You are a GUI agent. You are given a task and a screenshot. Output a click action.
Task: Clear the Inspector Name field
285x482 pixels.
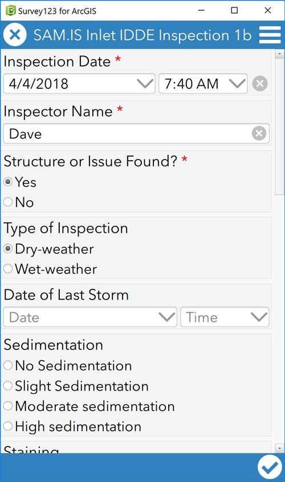(x=259, y=133)
